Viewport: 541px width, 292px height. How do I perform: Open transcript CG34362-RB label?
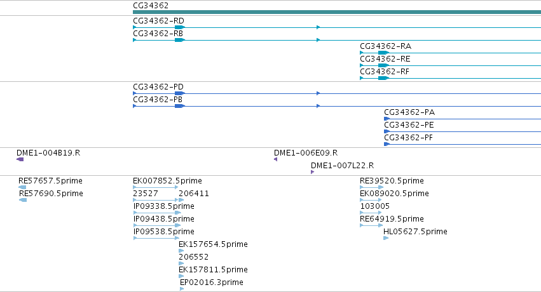158,34
